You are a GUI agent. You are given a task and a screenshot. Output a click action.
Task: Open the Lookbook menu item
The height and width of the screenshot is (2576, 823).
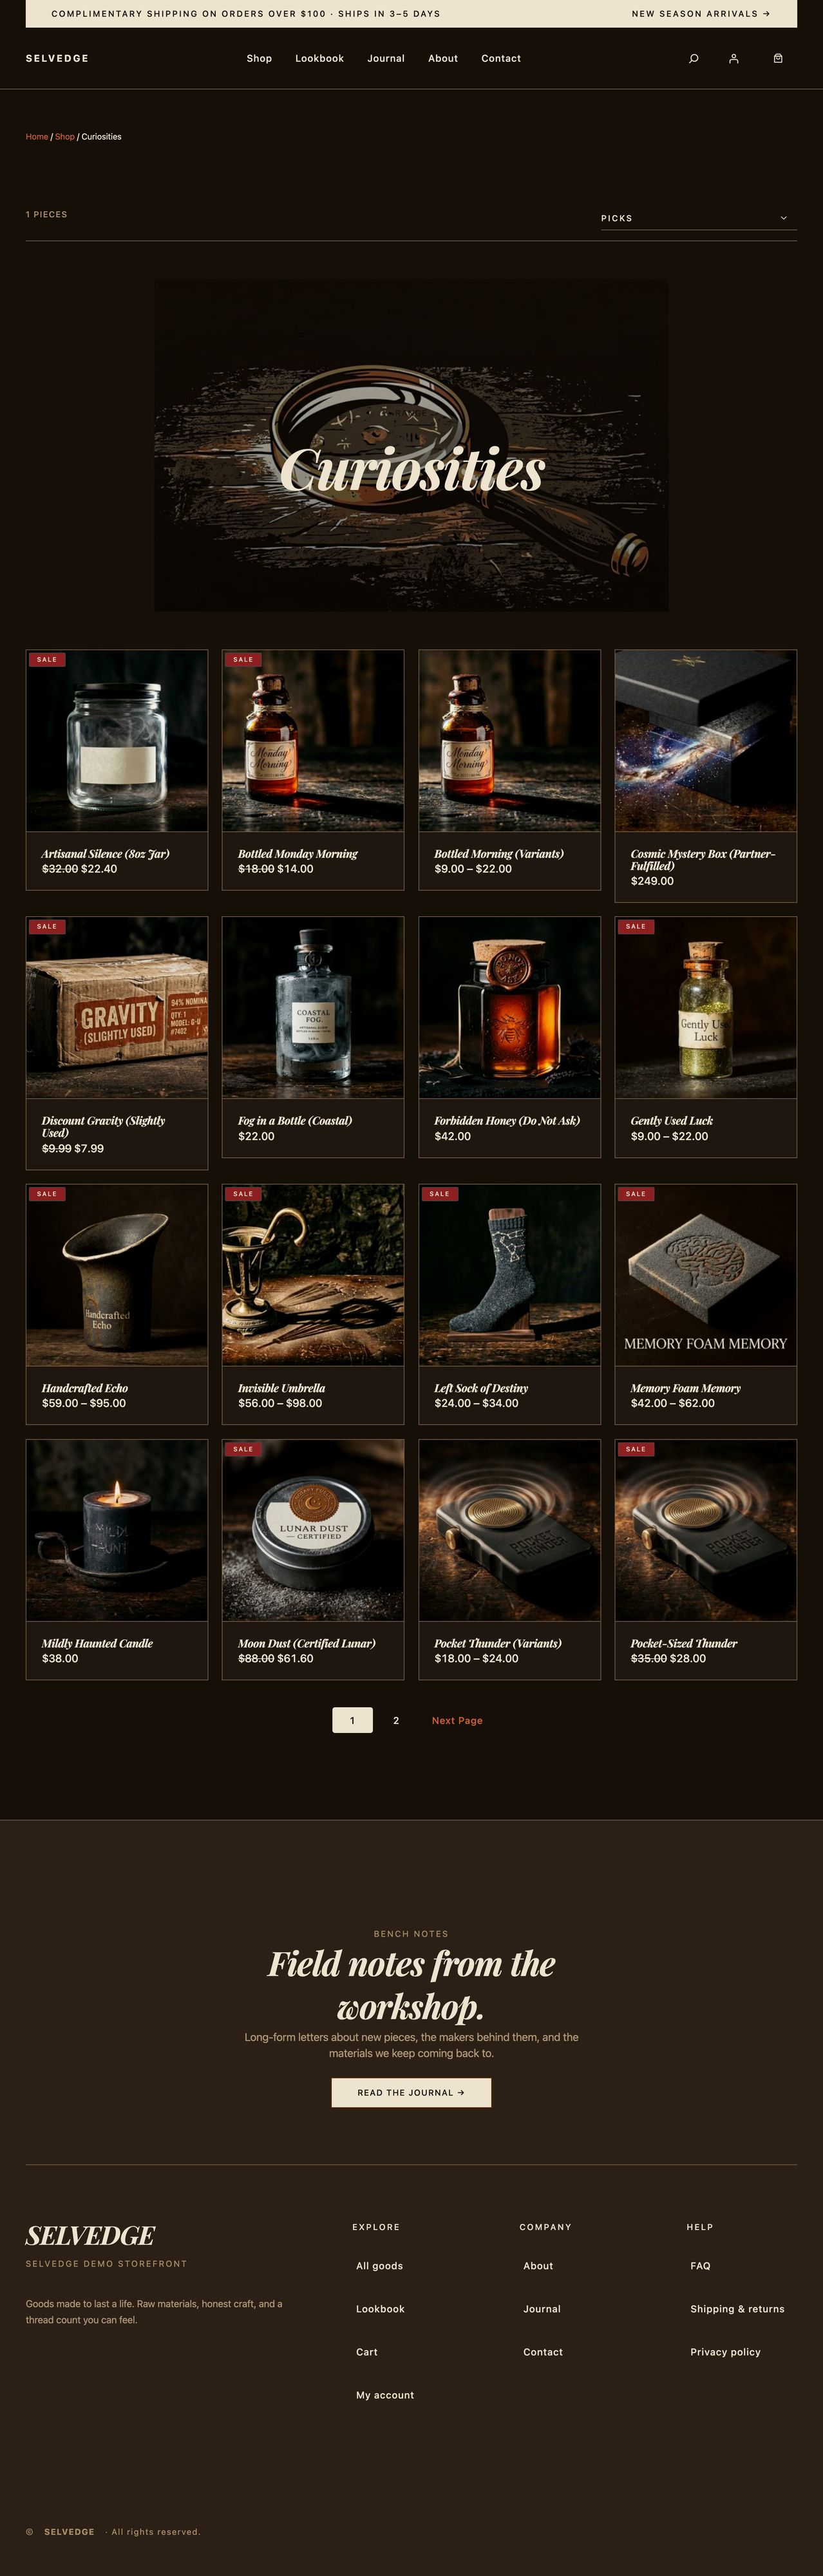click(319, 59)
